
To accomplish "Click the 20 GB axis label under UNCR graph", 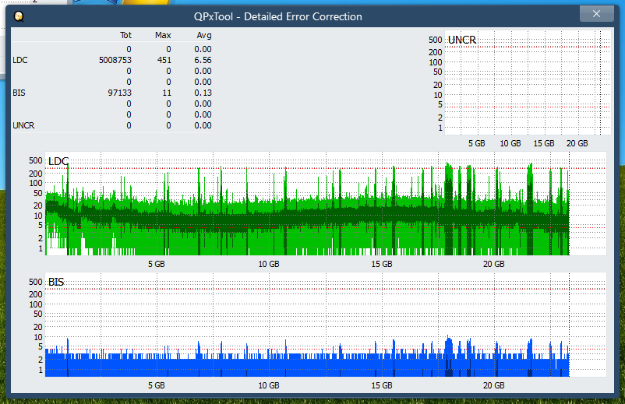I will click(577, 144).
